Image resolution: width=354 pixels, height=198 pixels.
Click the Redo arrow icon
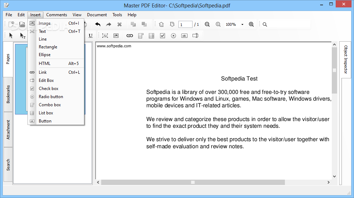coord(109,24)
